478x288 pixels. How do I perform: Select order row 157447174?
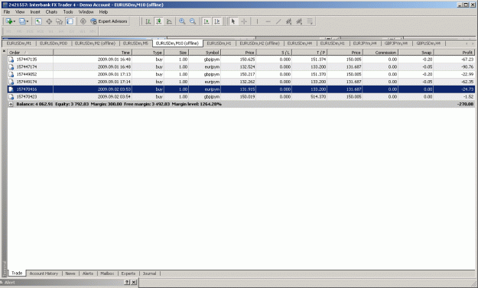241,66
